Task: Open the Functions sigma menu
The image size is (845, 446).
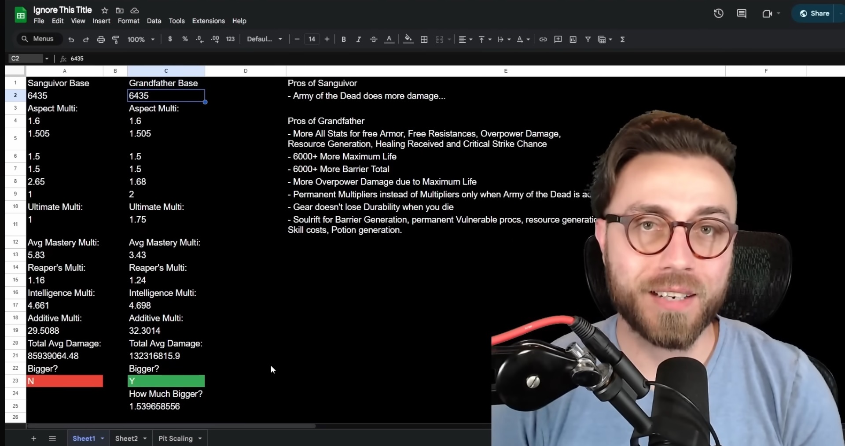Action: (x=622, y=39)
